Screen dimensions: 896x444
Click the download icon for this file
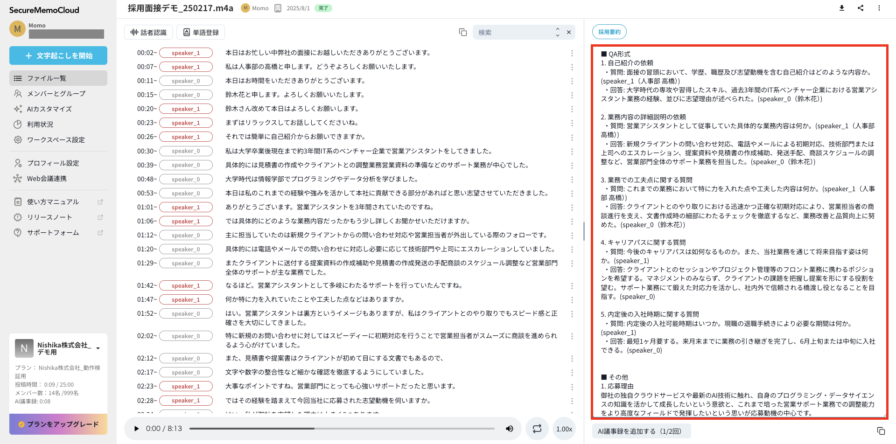coord(841,8)
